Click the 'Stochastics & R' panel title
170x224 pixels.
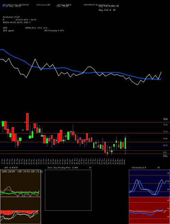139,168
